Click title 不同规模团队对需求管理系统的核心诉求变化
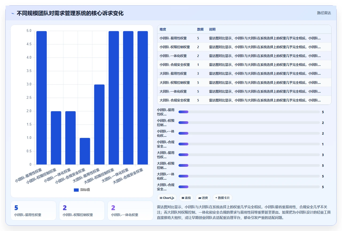Viewport: 342px width, 231px height. click(x=70, y=13)
